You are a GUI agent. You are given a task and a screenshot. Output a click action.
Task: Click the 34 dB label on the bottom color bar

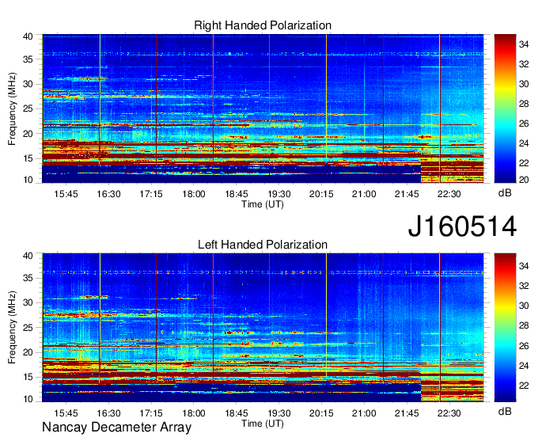[x=524, y=266]
